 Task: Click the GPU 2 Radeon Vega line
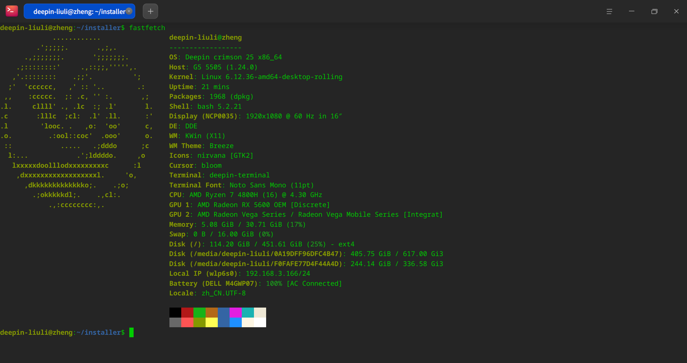[x=306, y=215]
